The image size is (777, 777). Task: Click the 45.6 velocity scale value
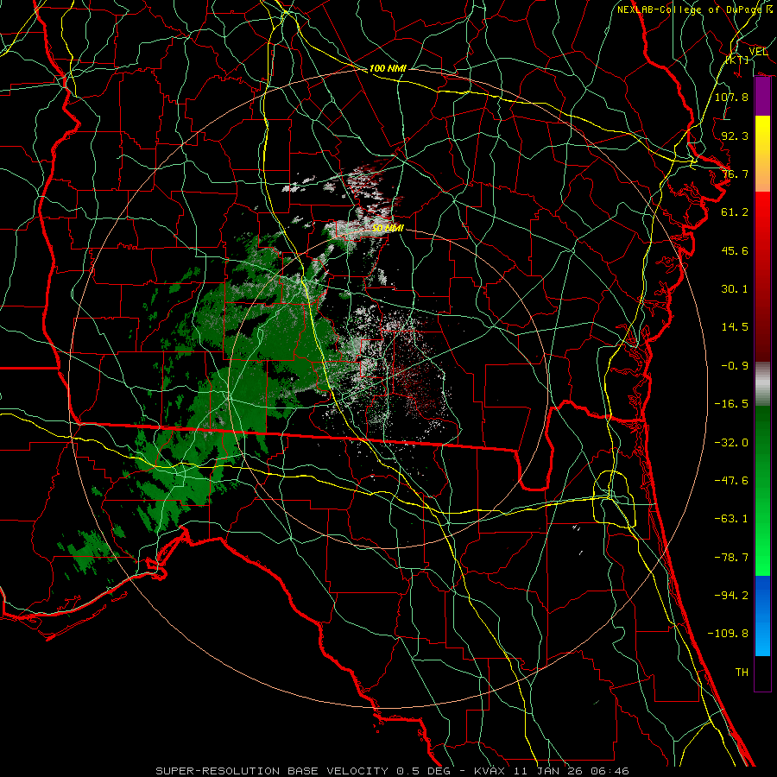tap(735, 250)
